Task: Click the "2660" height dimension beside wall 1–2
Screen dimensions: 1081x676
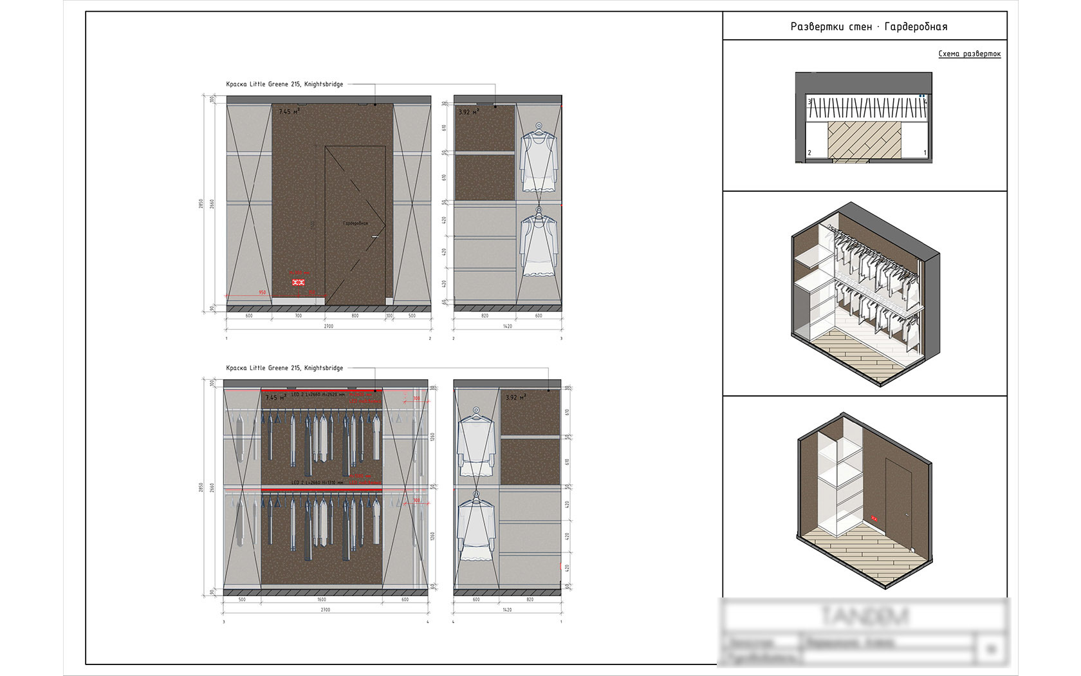Action: tap(212, 203)
